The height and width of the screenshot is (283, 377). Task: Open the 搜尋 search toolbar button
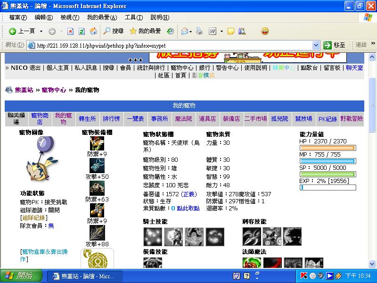[x=113, y=31]
